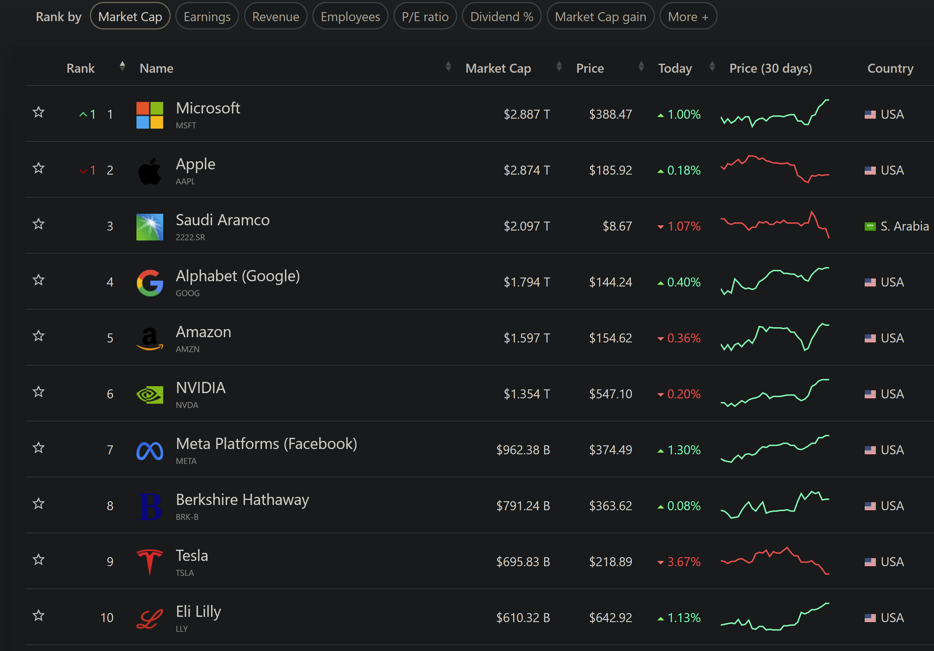Image resolution: width=934 pixels, height=651 pixels.
Task: Toggle the favorite star for Amazon
Action: 39,336
